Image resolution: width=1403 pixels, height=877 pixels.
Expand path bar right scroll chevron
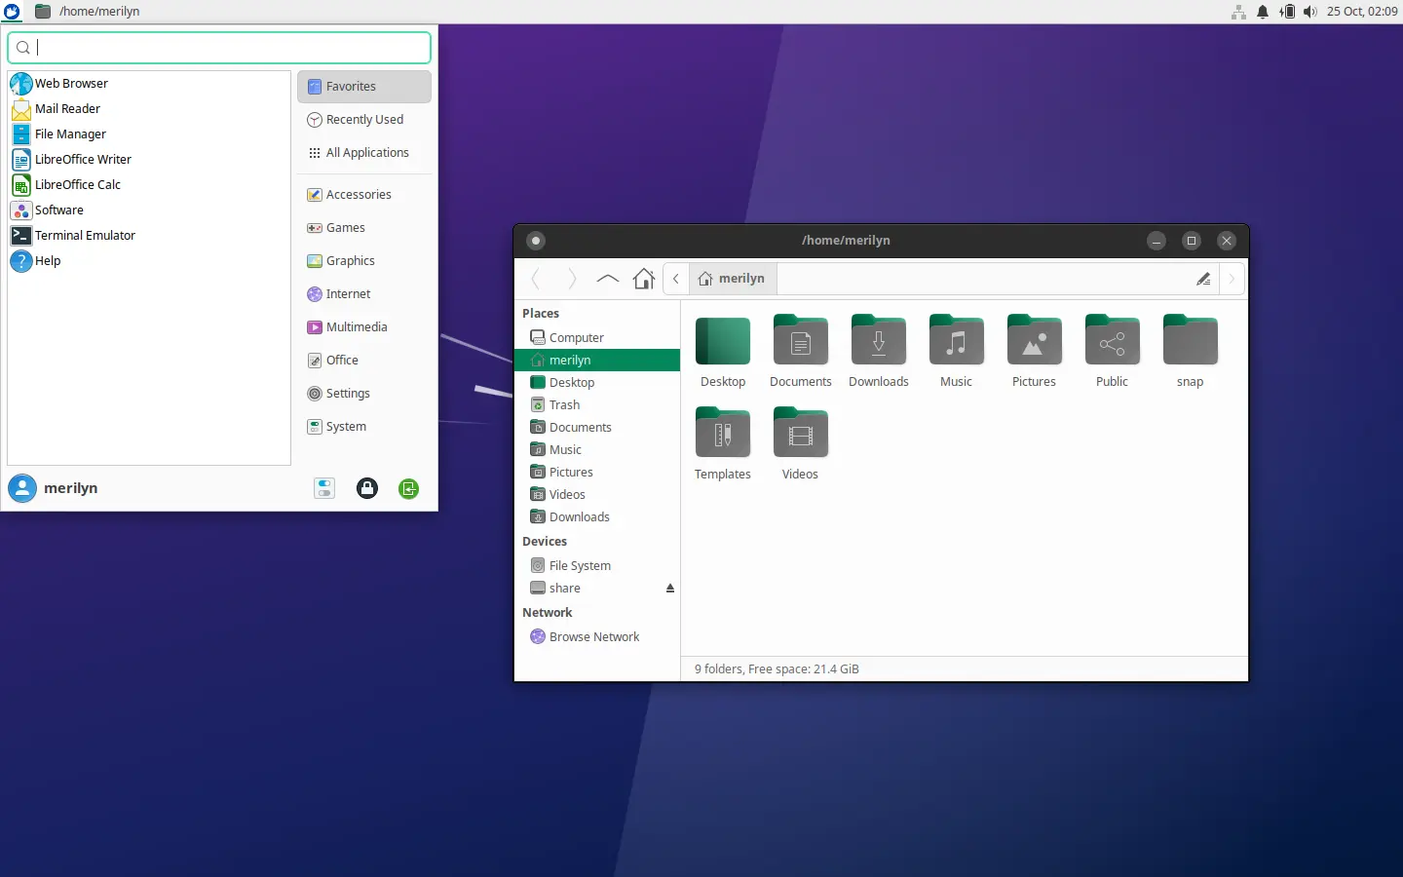click(1232, 279)
